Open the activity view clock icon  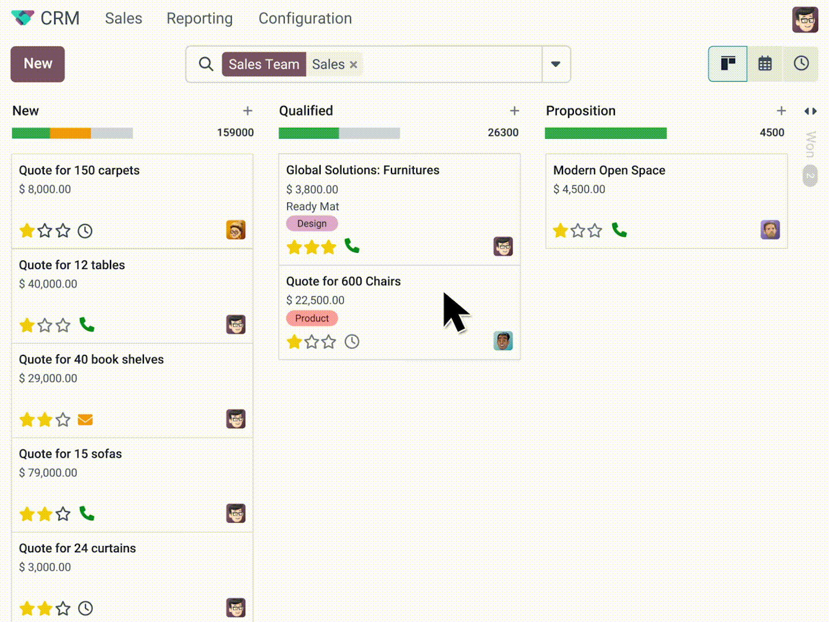[801, 64]
